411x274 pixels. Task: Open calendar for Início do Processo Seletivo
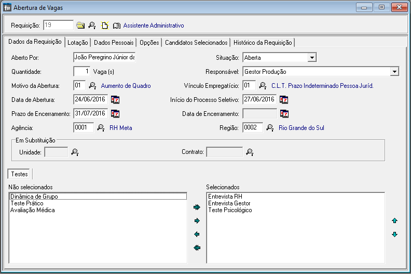pyautogui.click(x=284, y=99)
